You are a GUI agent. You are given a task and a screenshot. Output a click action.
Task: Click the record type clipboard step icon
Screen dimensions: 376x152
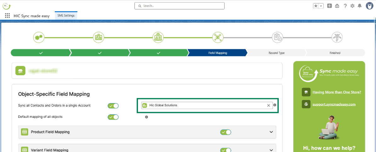point(278,37)
